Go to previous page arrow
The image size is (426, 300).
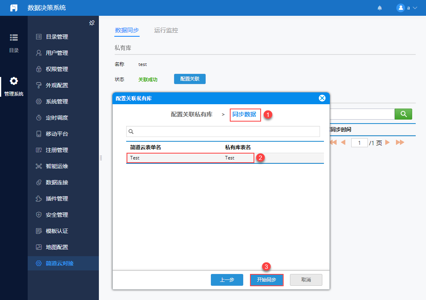pos(343,142)
